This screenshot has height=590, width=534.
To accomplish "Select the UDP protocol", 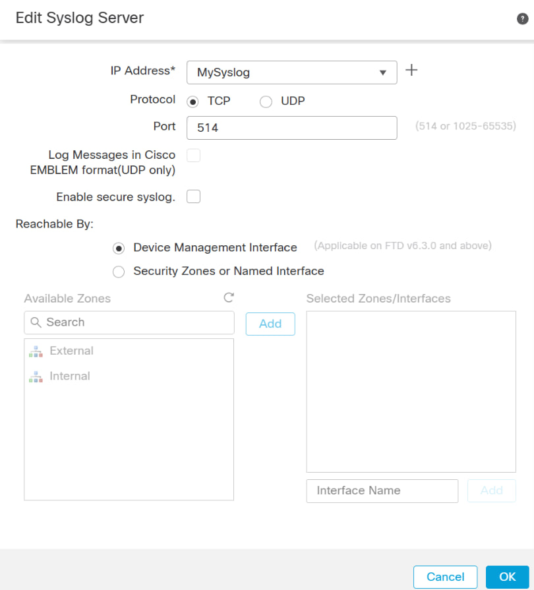I will coord(266,102).
